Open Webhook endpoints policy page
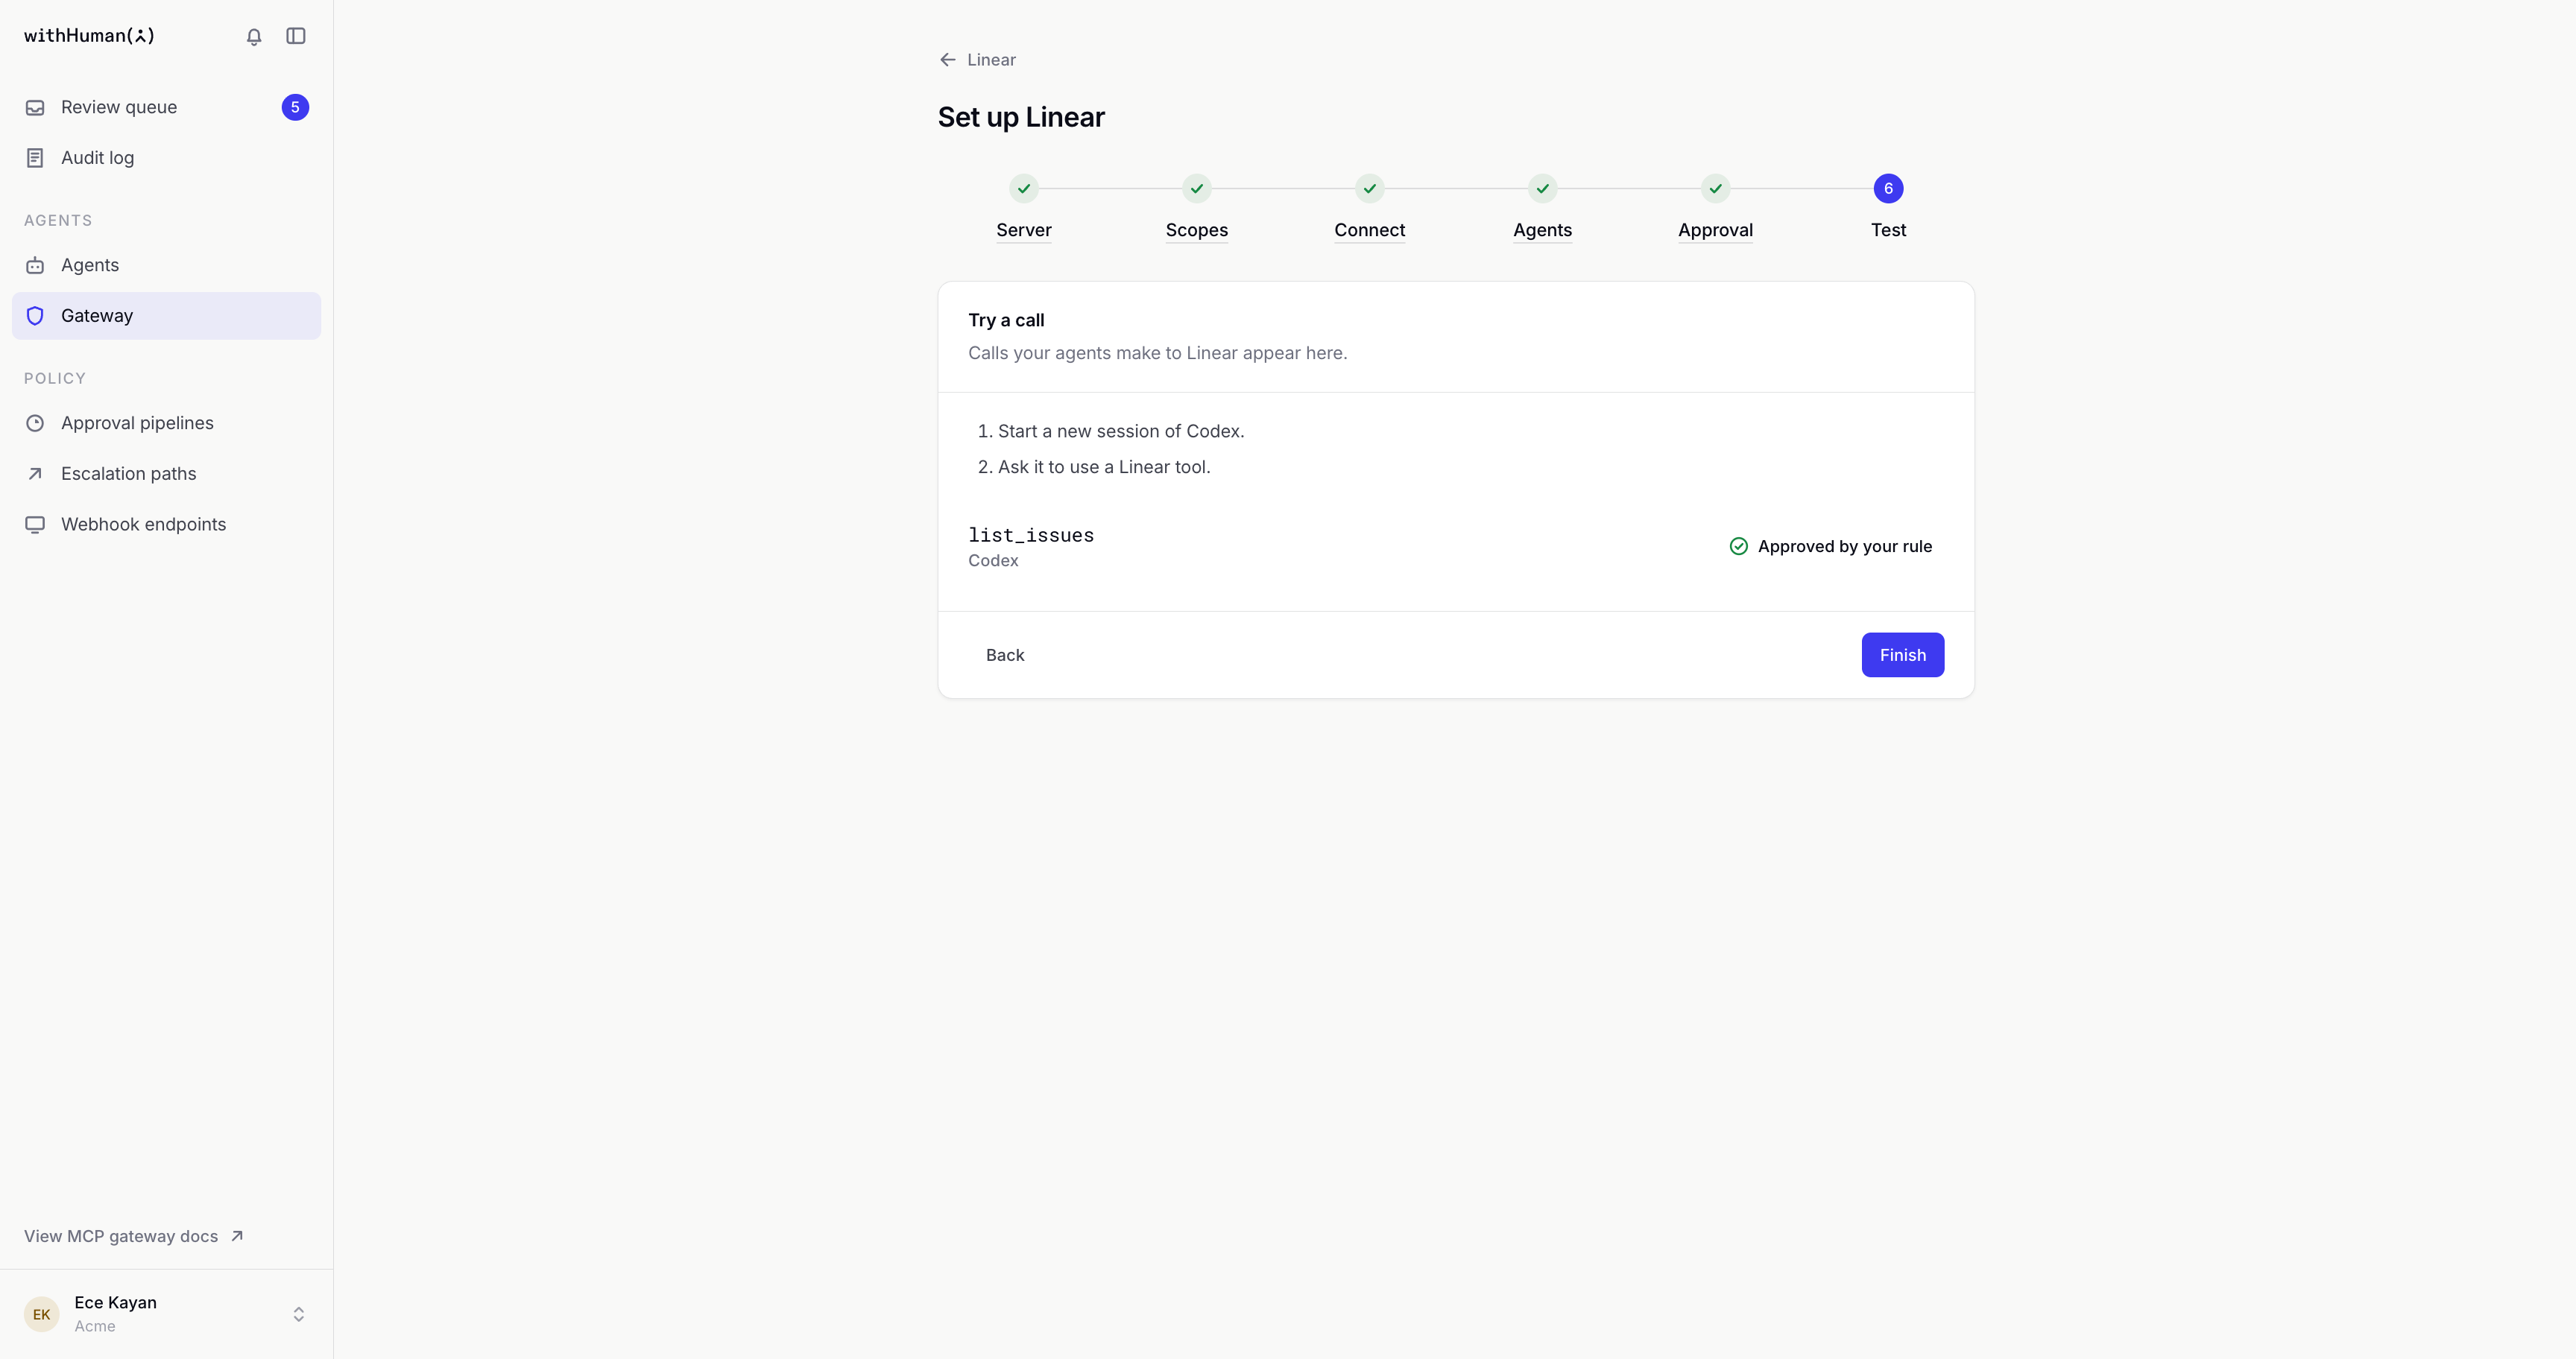 (x=167, y=525)
